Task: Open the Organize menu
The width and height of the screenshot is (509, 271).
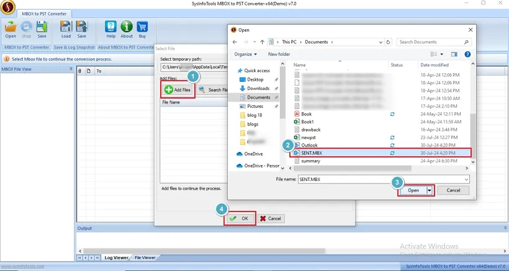Action: click(x=245, y=54)
